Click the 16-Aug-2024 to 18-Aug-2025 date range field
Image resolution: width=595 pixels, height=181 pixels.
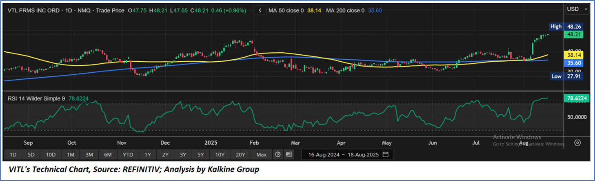[344, 155]
